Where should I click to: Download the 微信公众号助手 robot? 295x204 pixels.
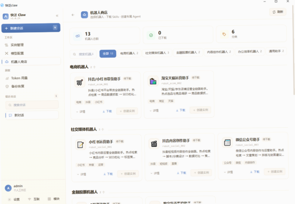coord(255,172)
